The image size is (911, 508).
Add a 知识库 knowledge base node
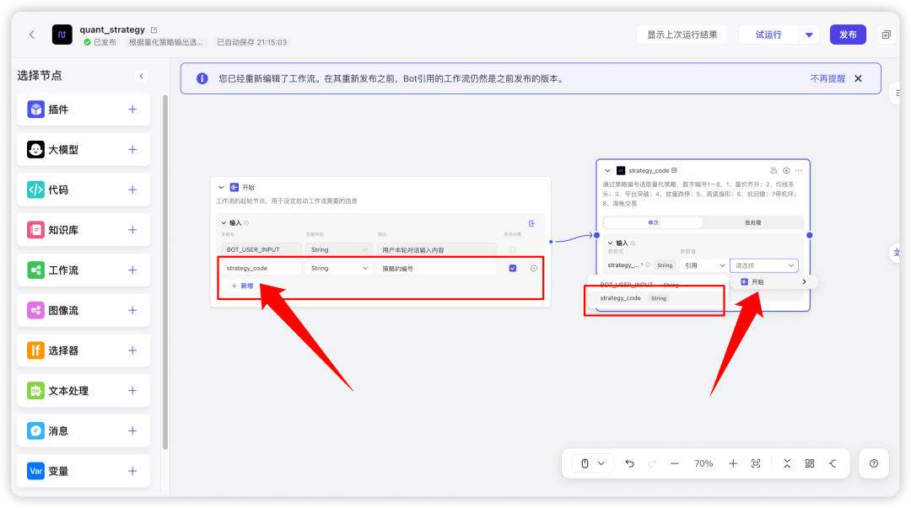132,230
